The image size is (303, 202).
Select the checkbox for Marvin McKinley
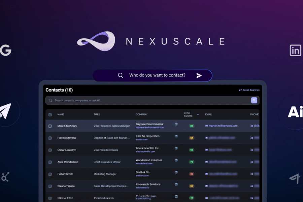[50, 126]
